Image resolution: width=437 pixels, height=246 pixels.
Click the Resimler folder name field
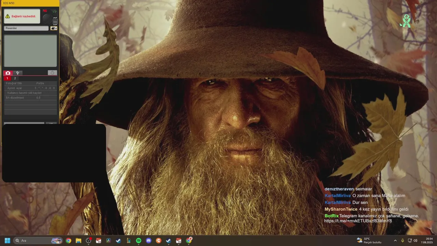(26, 28)
